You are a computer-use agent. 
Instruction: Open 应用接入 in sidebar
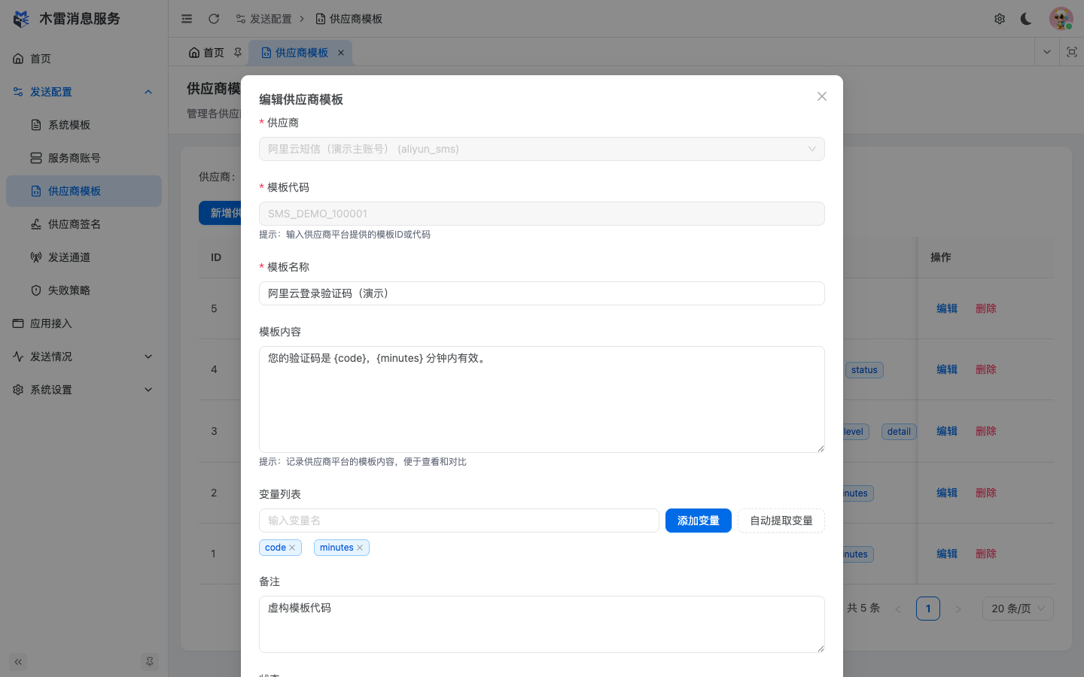[x=84, y=323]
